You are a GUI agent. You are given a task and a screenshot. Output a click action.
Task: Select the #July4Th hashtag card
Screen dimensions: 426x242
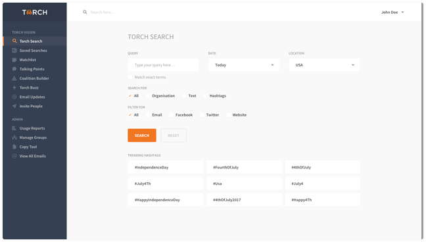(166, 183)
